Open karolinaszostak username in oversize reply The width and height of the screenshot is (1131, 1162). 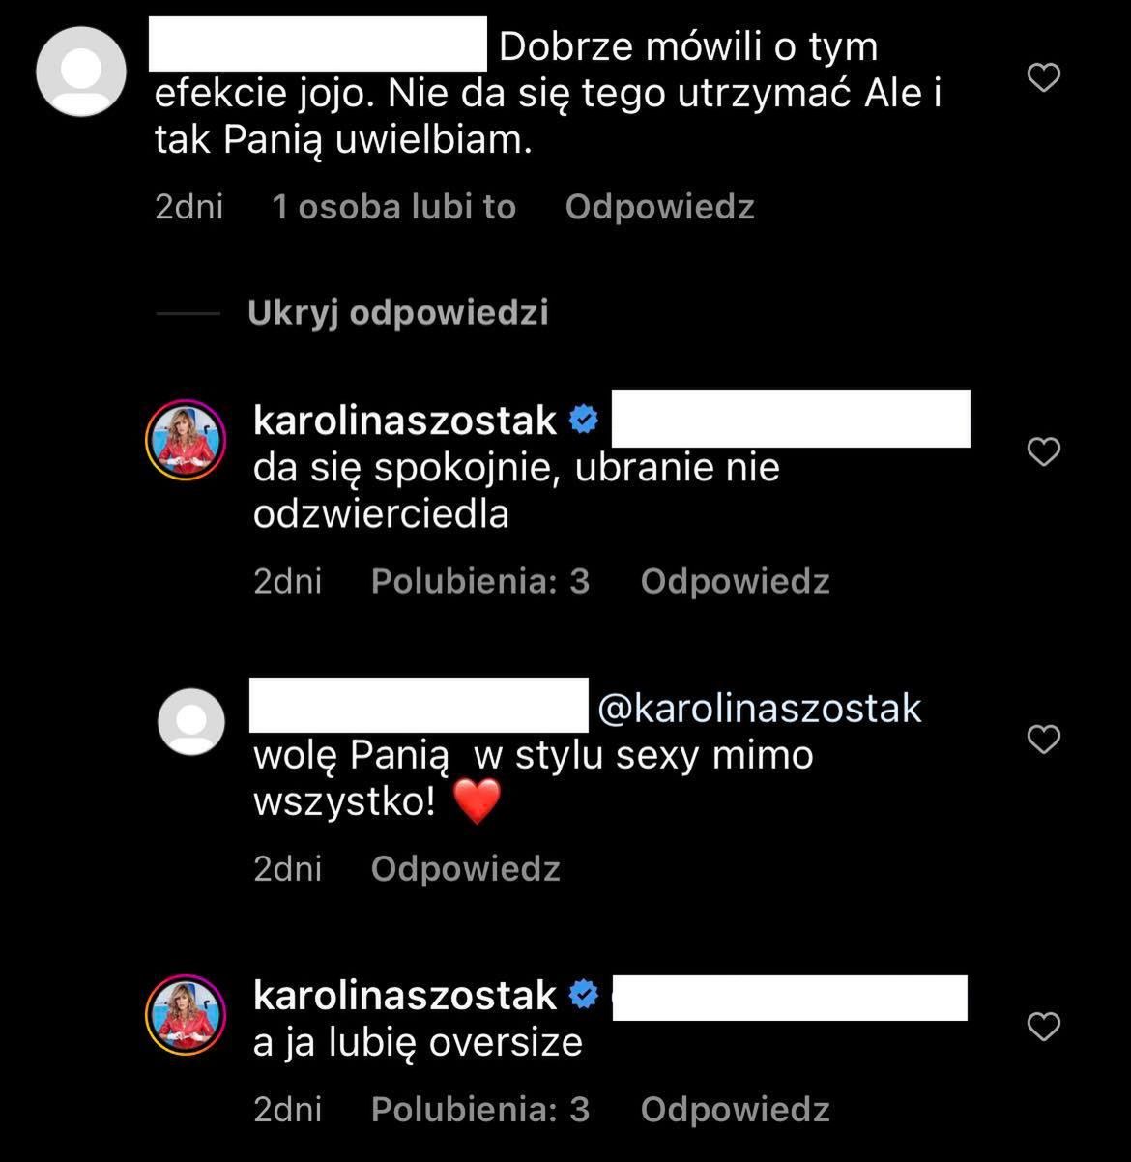tap(405, 995)
